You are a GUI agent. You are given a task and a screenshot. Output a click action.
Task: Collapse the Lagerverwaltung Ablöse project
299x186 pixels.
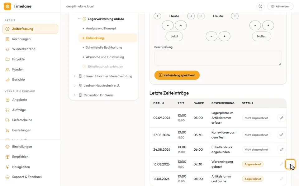click(x=79, y=19)
